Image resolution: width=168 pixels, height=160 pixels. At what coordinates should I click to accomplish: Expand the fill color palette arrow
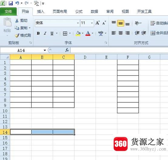click(82, 33)
